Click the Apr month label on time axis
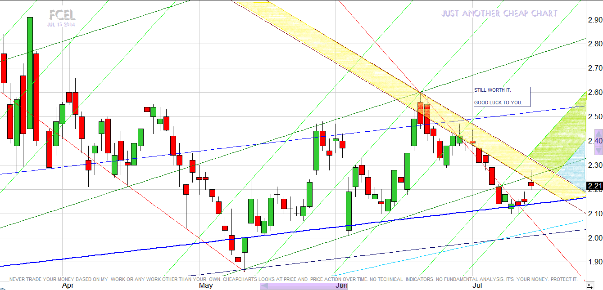Viewport: 603px width, 290px height. click(x=68, y=286)
